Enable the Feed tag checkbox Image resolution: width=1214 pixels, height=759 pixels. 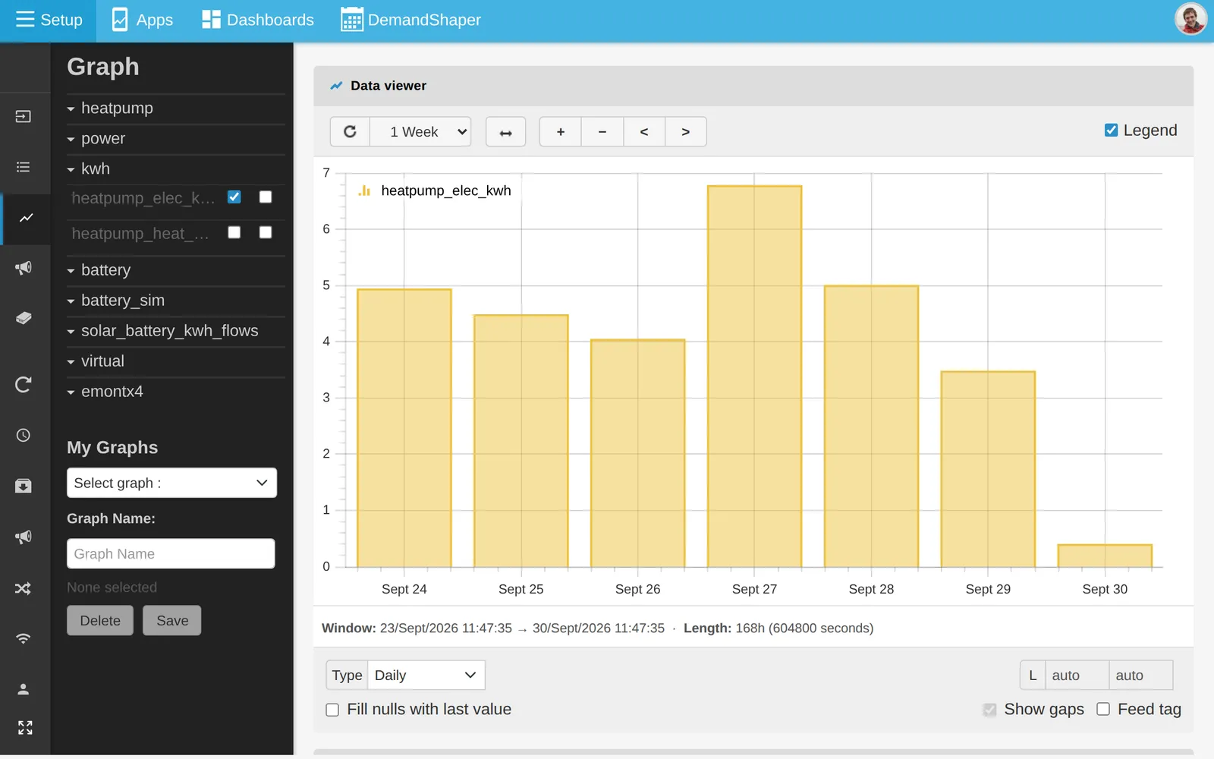[1103, 709]
